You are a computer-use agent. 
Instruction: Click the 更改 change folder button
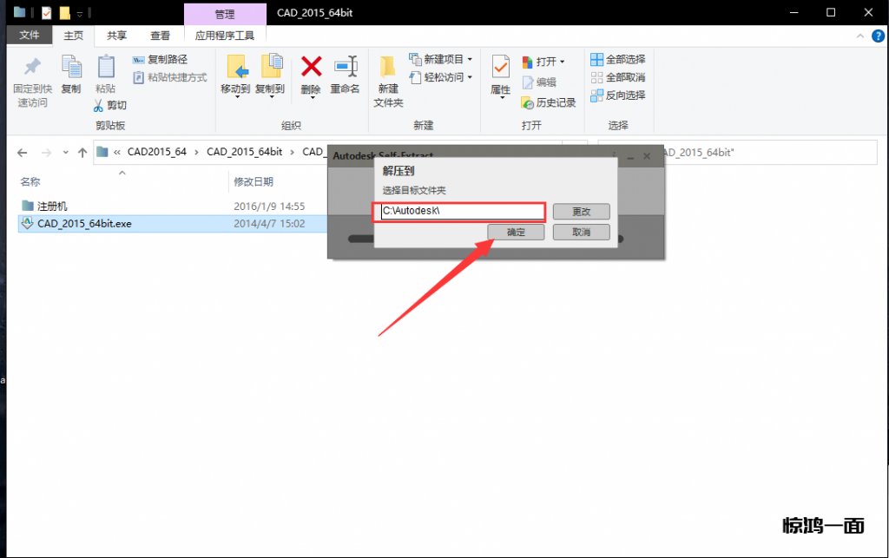tap(581, 212)
